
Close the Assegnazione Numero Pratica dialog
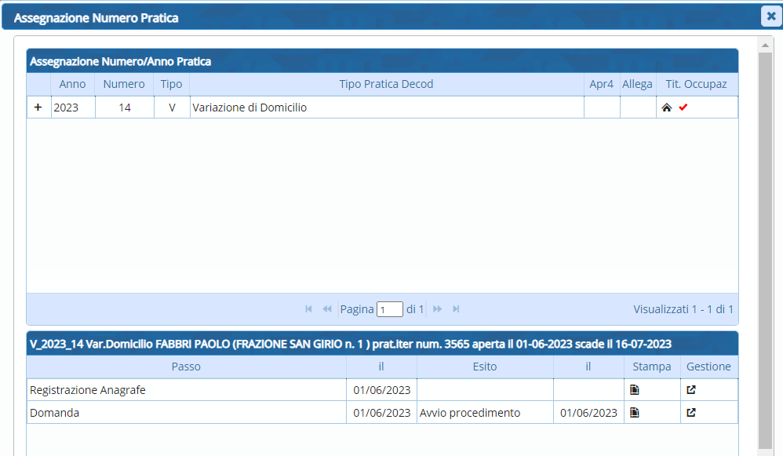(x=770, y=16)
